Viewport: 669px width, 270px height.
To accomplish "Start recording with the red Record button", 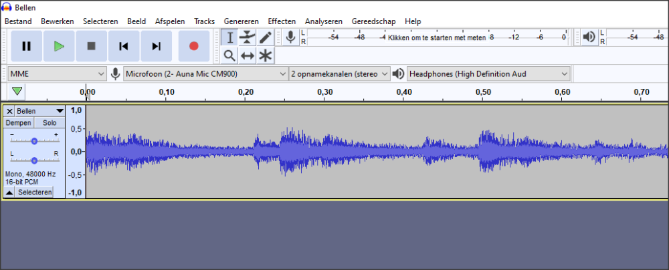I will click(194, 46).
